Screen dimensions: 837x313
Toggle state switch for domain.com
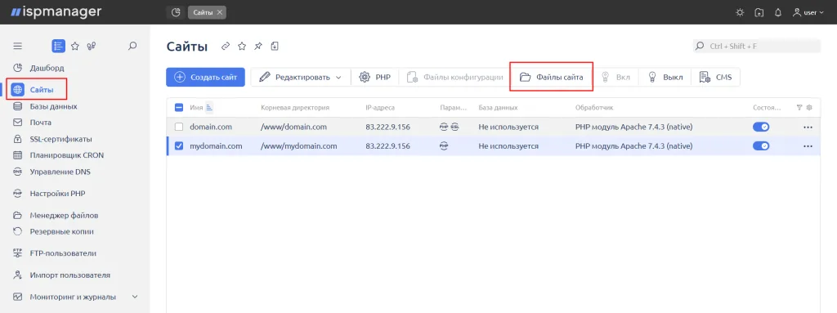(x=761, y=127)
